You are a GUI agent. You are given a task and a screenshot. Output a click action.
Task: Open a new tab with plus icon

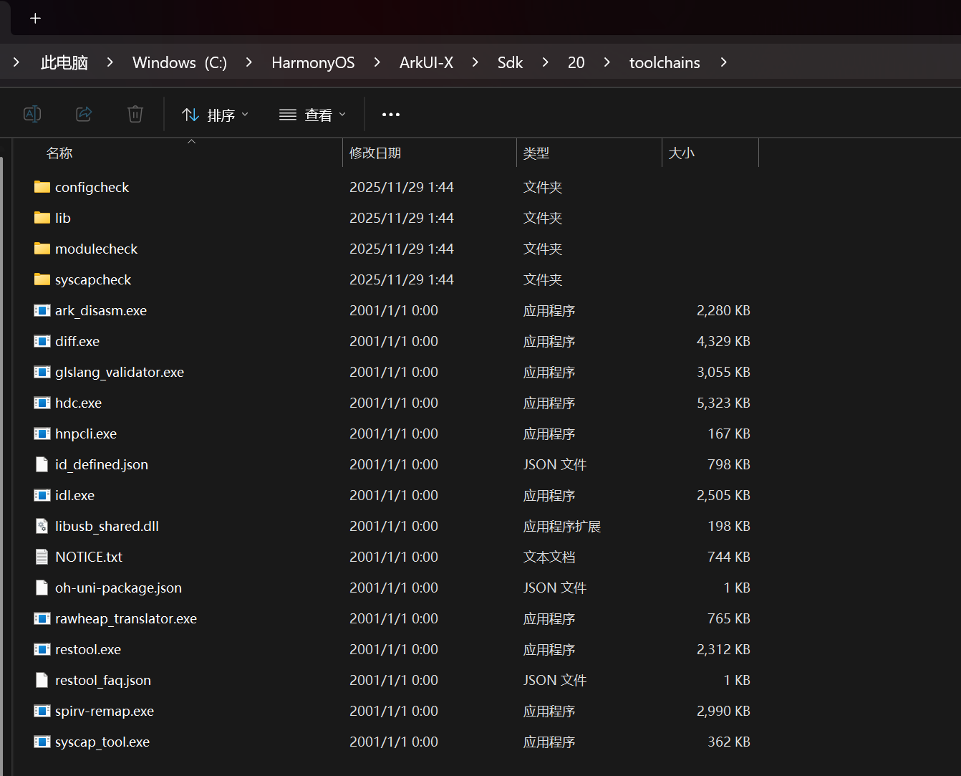[35, 19]
